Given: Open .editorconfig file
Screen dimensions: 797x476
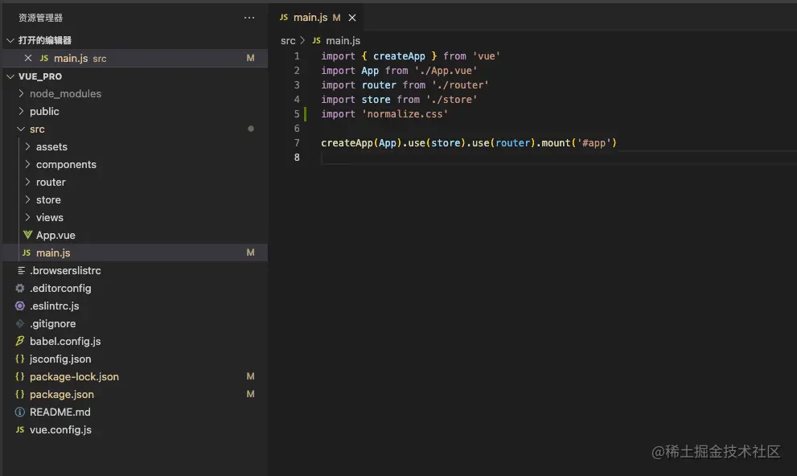Looking at the screenshot, I should (60, 288).
